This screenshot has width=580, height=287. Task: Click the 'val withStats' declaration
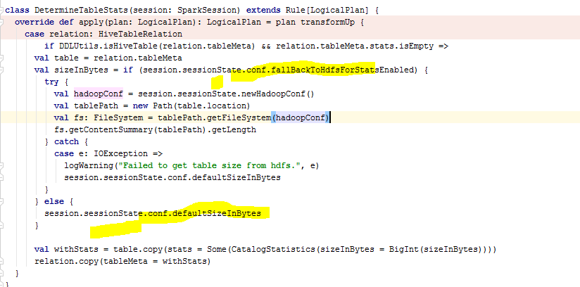[x=69, y=249]
